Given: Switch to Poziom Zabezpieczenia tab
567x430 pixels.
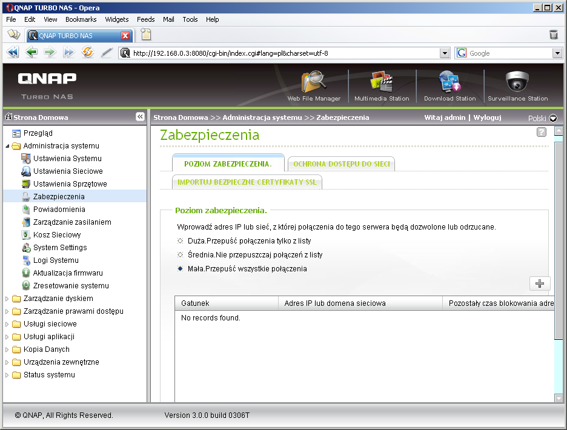Looking at the screenshot, I should pos(228,164).
